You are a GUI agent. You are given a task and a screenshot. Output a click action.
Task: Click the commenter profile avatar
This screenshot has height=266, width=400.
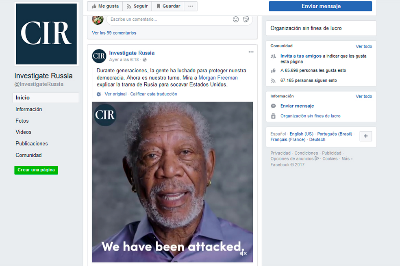[98, 20]
